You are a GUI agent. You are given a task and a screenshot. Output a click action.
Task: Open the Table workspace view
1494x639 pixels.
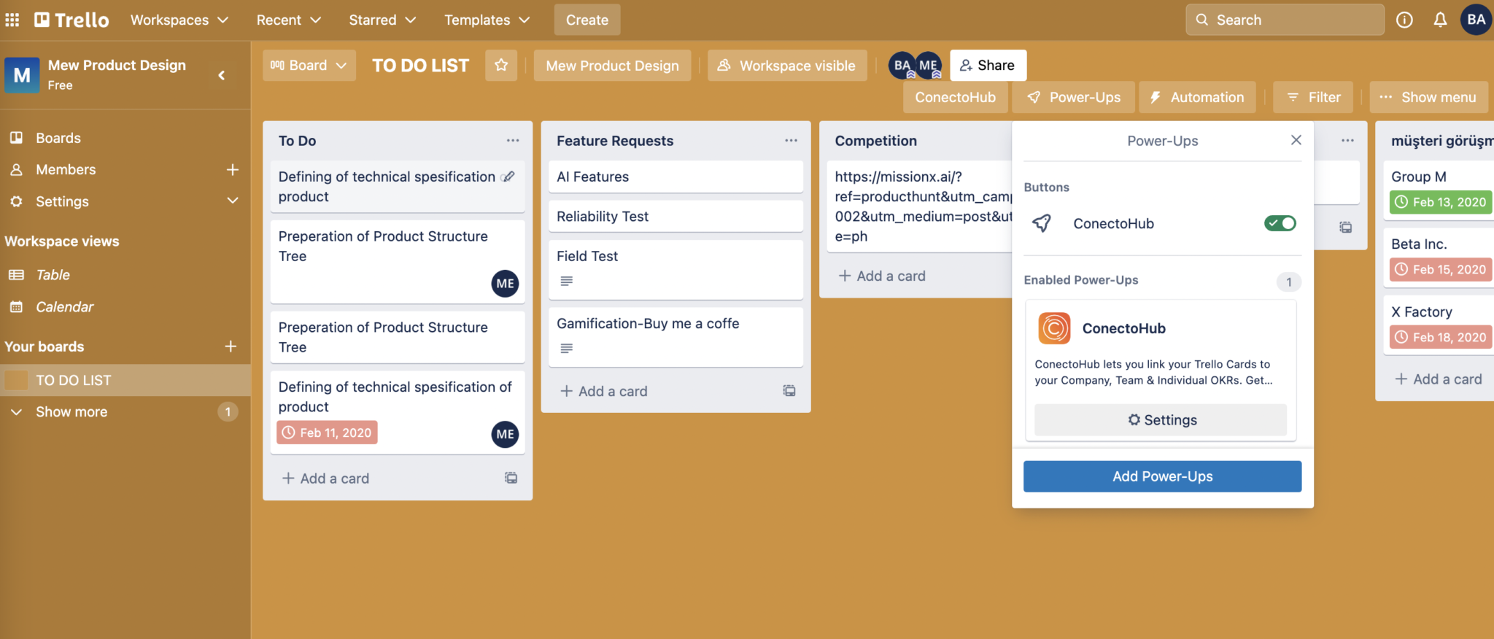[x=53, y=275]
